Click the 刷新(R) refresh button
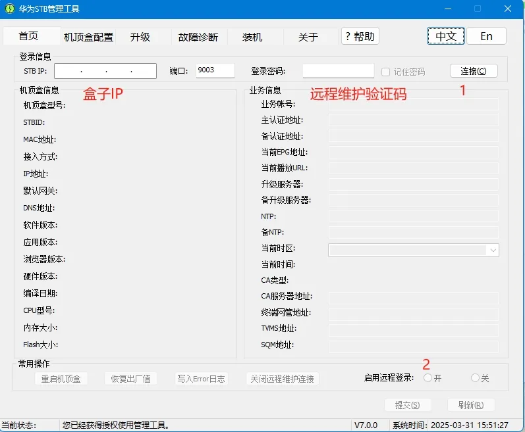The width and height of the screenshot is (525, 432). click(470, 405)
